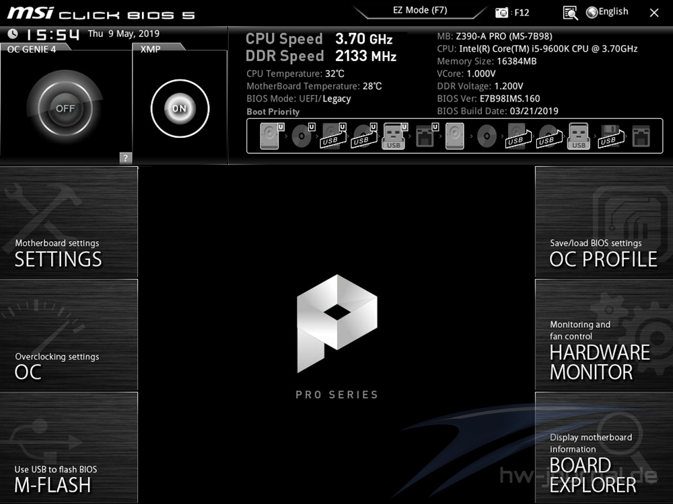Image resolution: width=673 pixels, height=504 pixels.
Task: Select the UEFI USB key boot icon
Action: click(x=394, y=136)
